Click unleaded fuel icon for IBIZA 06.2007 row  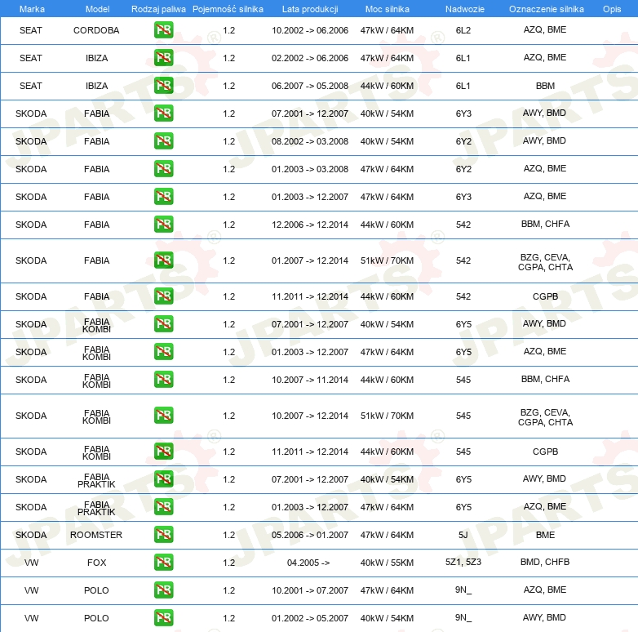163,86
